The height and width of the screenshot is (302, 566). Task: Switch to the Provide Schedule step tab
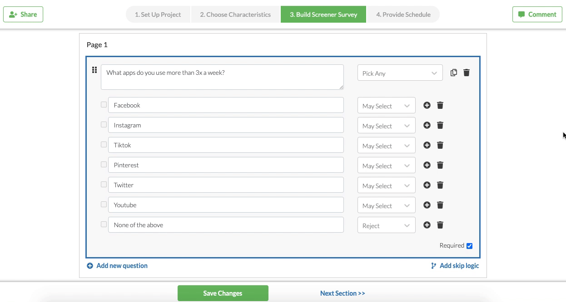coord(403,15)
